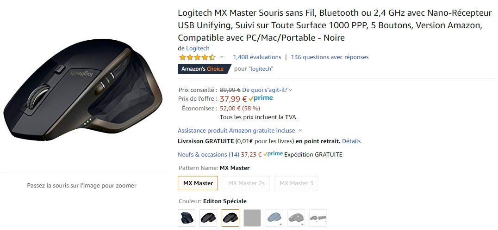Choose the light blue mouse color swatch
Viewport: 498px width, 230px height.
pos(274,218)
